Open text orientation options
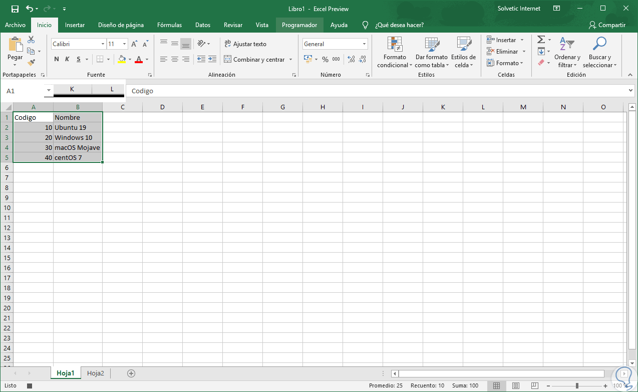 203,44
